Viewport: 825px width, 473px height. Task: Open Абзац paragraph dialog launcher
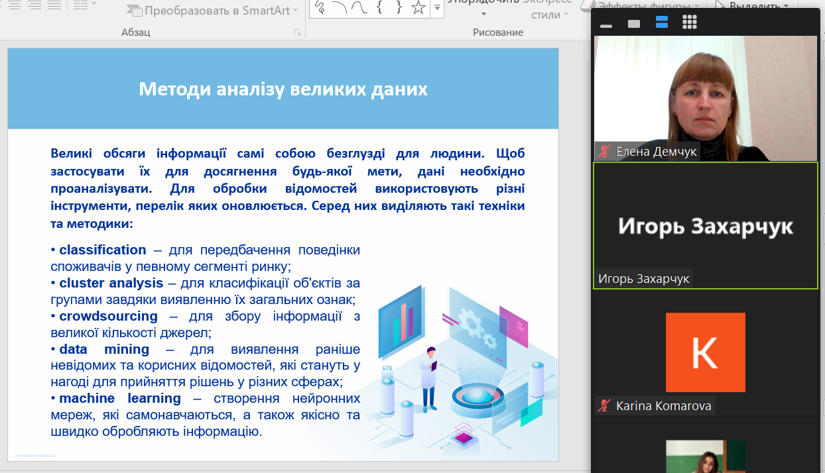tap(297, 32)
